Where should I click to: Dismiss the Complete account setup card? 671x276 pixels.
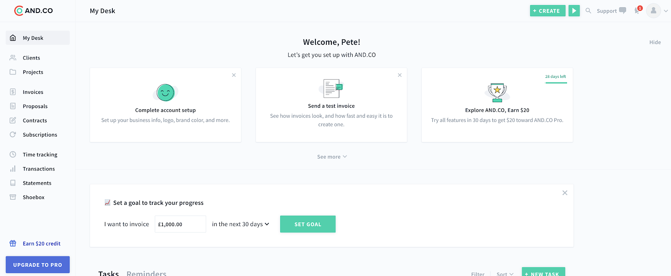pos(234,75)
